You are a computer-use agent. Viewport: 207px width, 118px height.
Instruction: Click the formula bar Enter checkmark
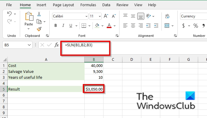[x=49, y=45]
